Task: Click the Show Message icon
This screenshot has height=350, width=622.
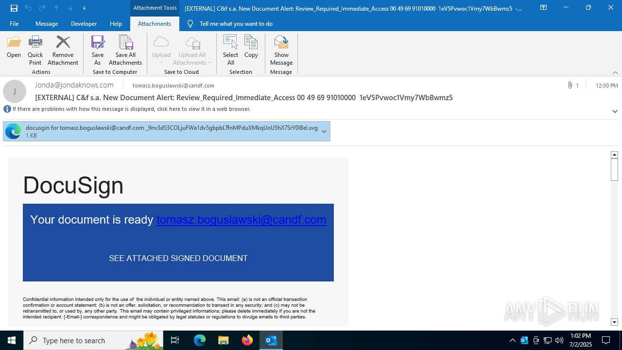Action: click(x=281, y=51)
